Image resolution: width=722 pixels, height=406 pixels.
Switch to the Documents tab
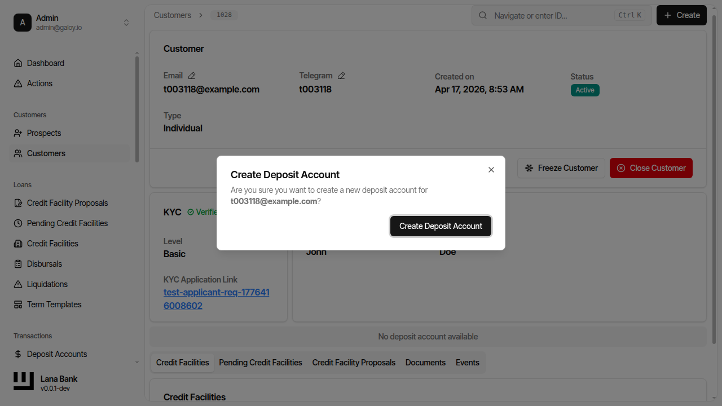click(425, 362)
